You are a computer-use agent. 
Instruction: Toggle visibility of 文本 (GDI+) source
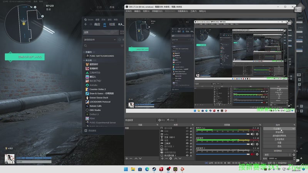click(187, 137)
